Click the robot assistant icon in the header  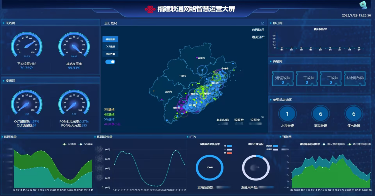click(363, 5)
